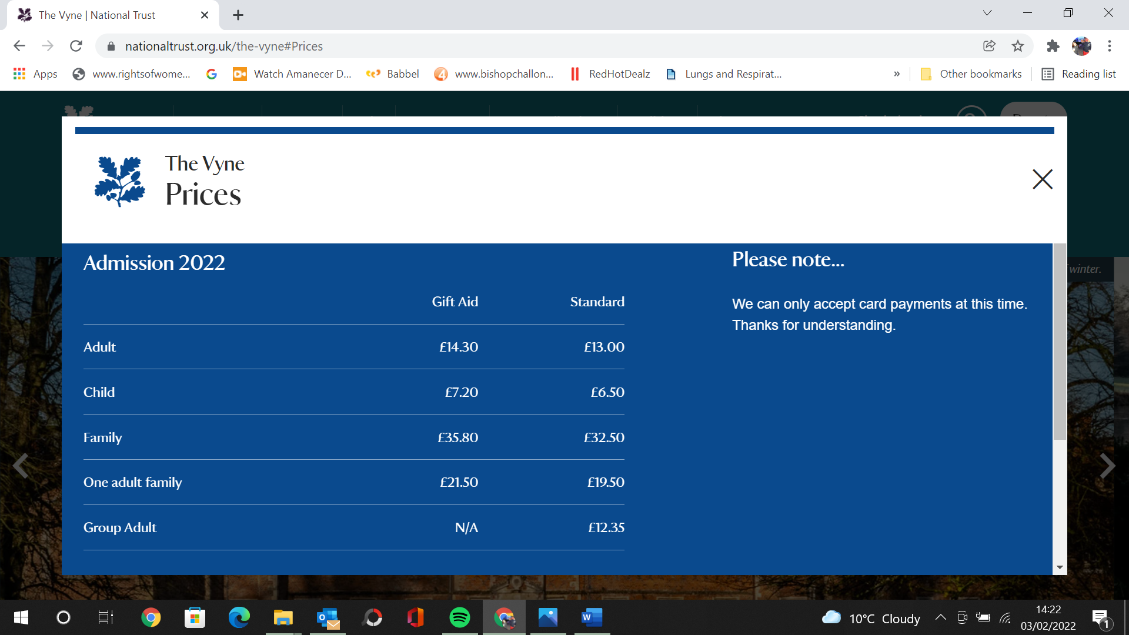The height and width of the screenshot is (635, 1129).
Task: Open the Chrome three-dot menu
Action: click(1110, 46)
